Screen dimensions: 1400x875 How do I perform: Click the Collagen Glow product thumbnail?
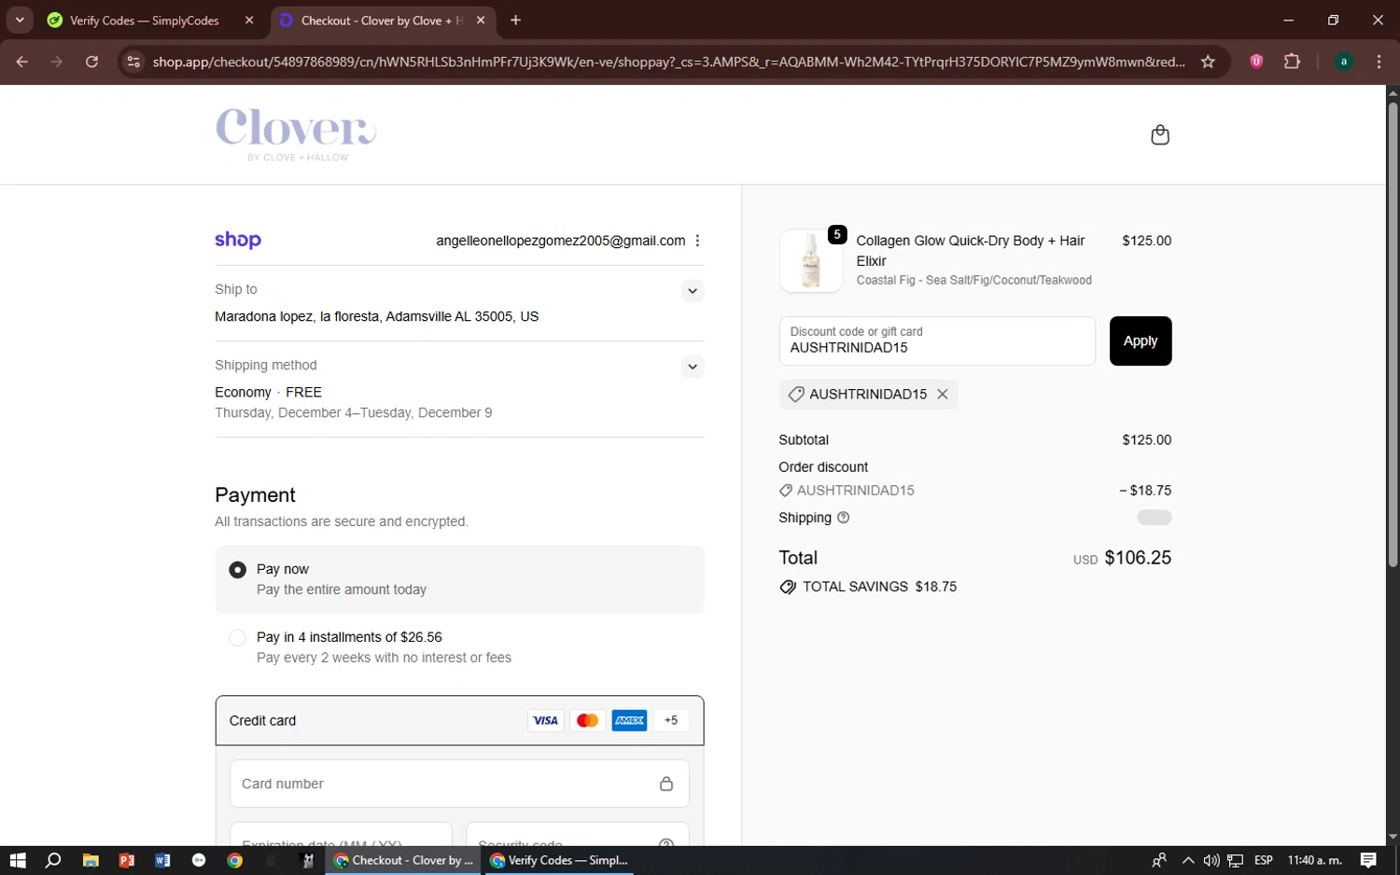[x=811, y=261]
